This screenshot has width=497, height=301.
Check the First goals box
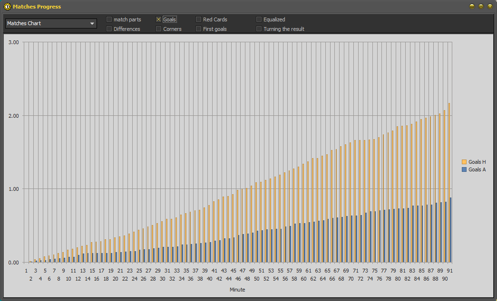click(x=199, y=29)
